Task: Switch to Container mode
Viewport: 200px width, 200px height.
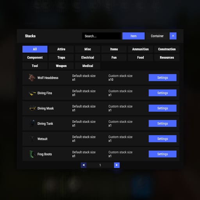Action: [157, 36]
